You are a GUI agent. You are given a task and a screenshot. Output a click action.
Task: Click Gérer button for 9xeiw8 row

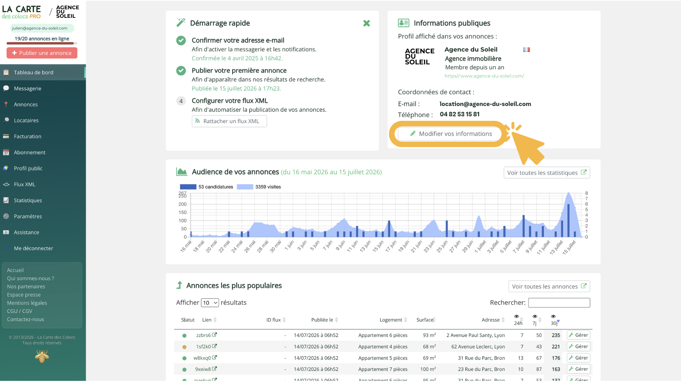point(578,369)
